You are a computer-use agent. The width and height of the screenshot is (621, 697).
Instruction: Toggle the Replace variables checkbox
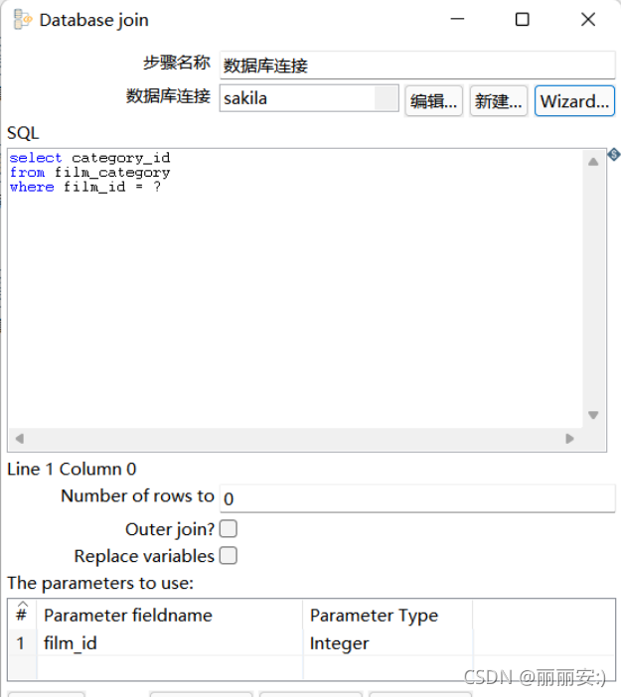point(229,556)
